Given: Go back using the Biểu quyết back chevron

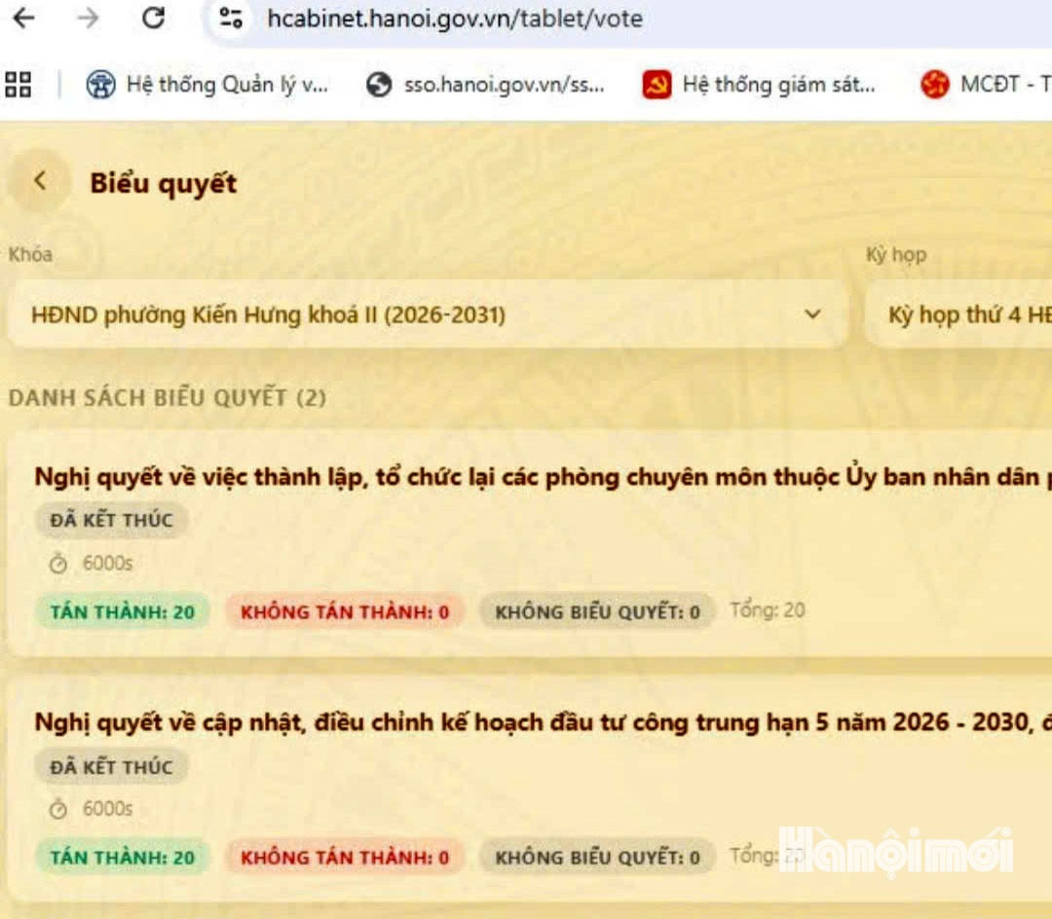Looking at the screenshot, I should coord(40,180).
